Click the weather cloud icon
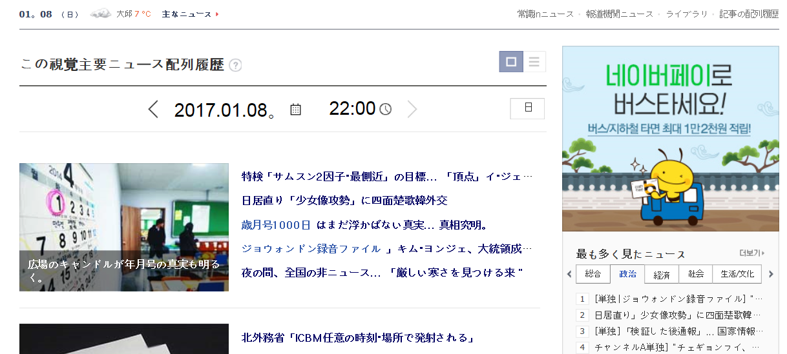 [100, 14]
